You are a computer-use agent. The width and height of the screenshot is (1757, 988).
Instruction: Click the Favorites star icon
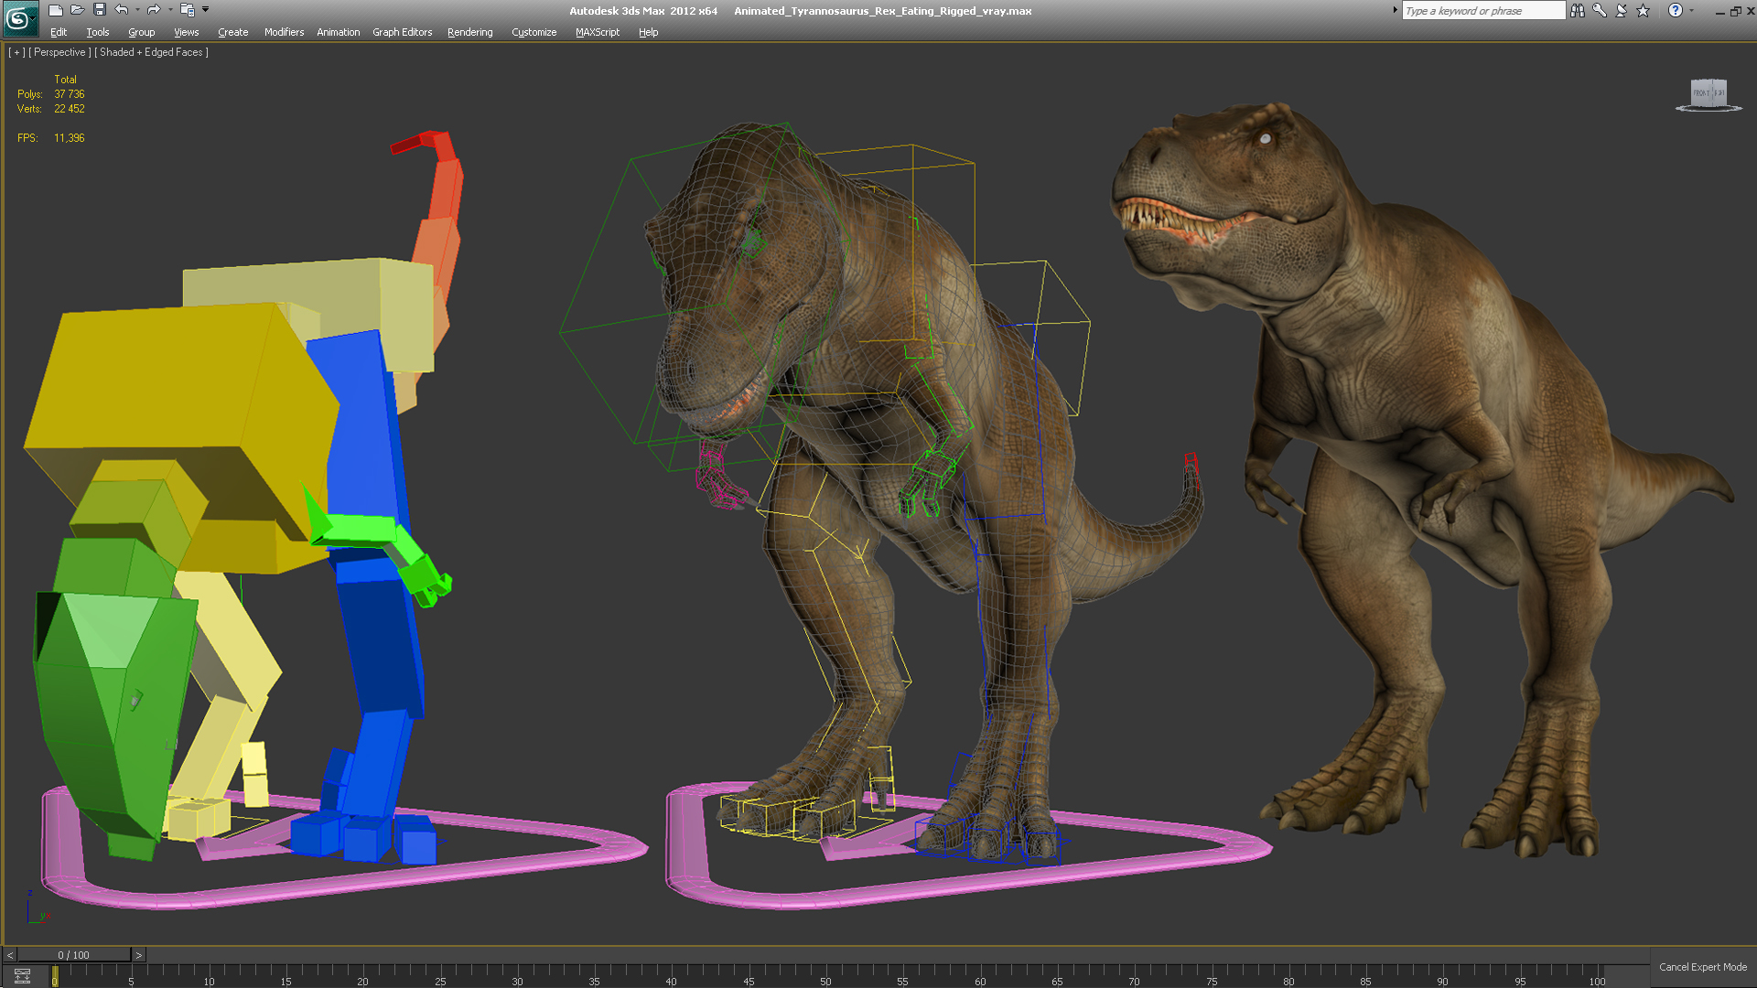click(x=1644, y=11)
